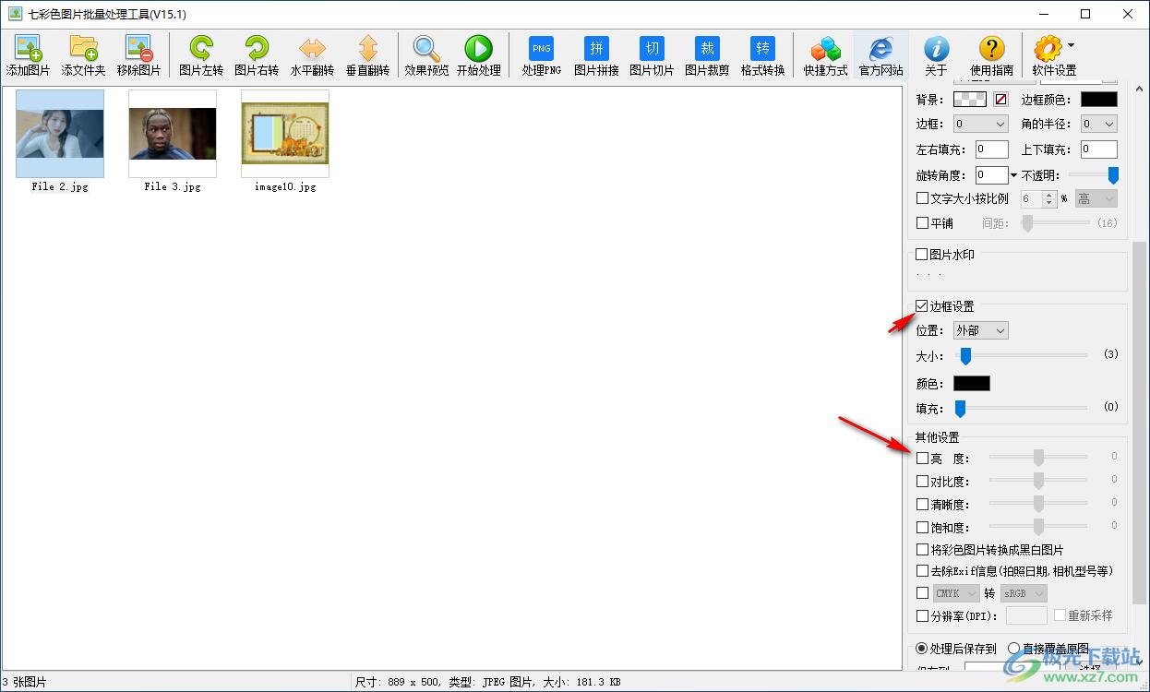Select the File 3.jpg thumbnail

coord(173,134)
